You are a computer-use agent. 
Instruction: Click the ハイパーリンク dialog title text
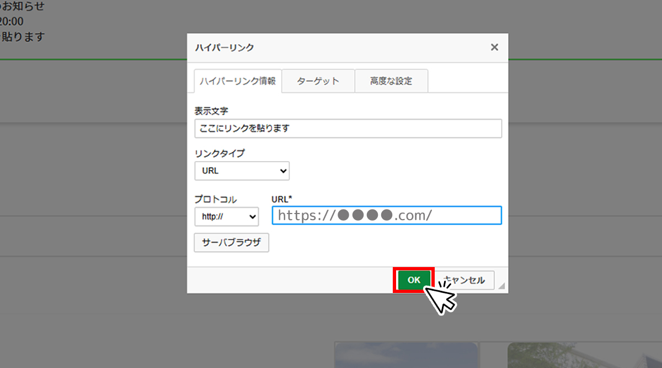[x=225, y=47]
